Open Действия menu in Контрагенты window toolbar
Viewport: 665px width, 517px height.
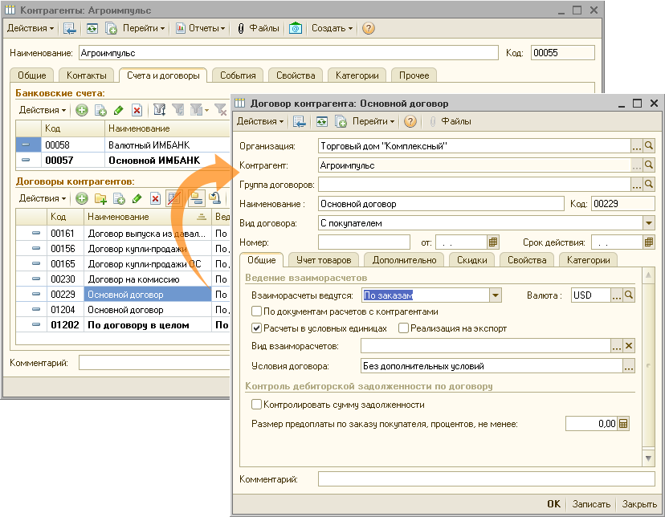point(31,28)
